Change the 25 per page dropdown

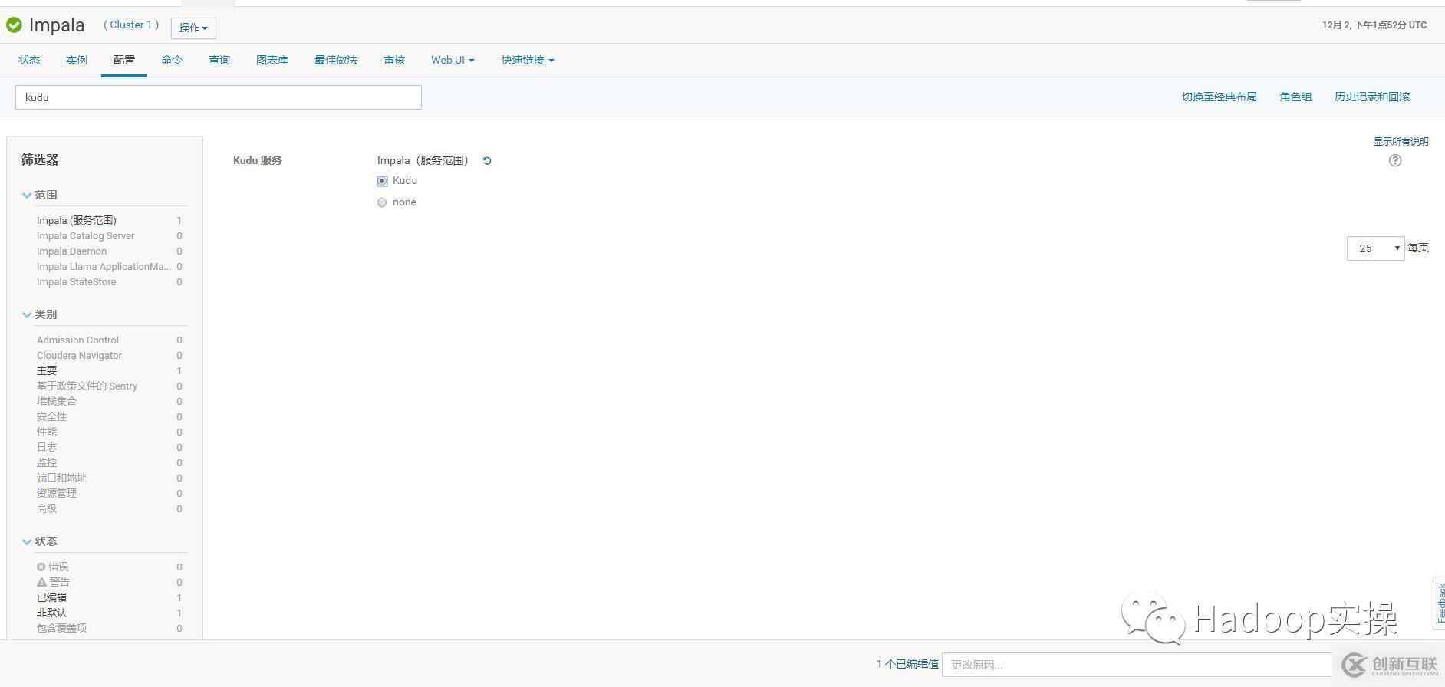click(1375, 248)
